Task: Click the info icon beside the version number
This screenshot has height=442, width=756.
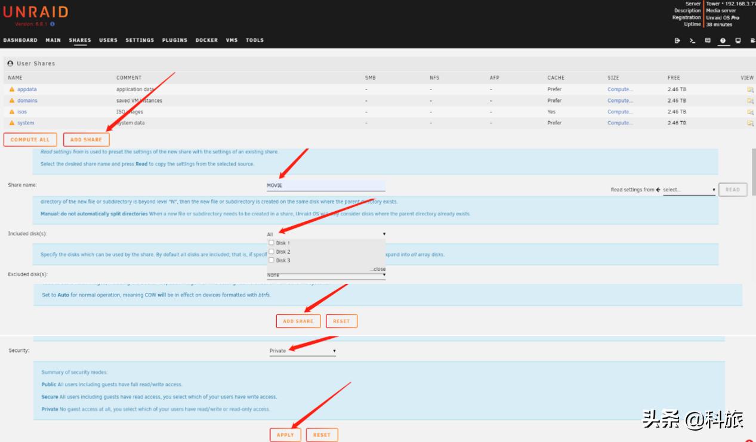Action: (53, 24)
